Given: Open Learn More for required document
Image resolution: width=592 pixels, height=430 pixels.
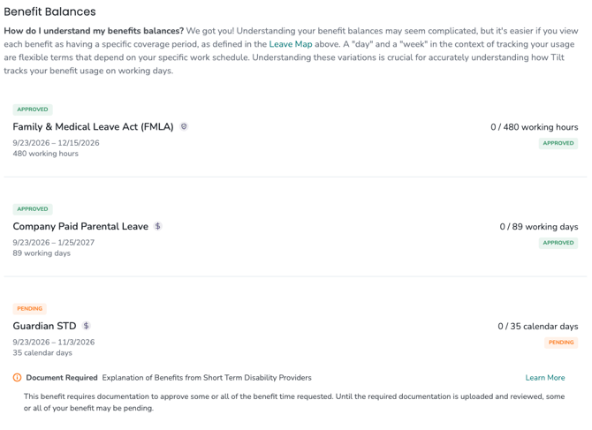Looking at the screenshot, I should tap(545, 378).
